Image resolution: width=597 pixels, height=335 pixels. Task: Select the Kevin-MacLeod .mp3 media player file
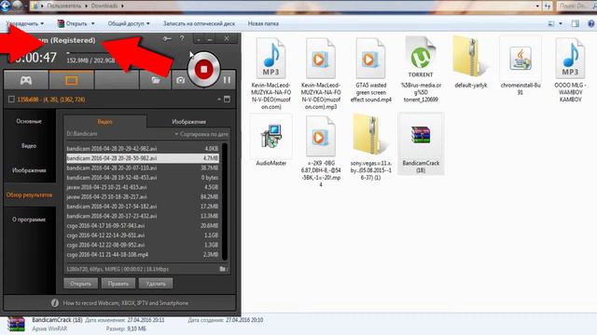tap(321, 74)
